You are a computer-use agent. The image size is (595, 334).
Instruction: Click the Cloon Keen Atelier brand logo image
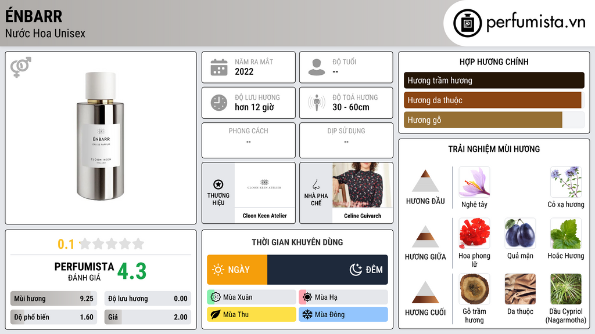coord(264,185)
